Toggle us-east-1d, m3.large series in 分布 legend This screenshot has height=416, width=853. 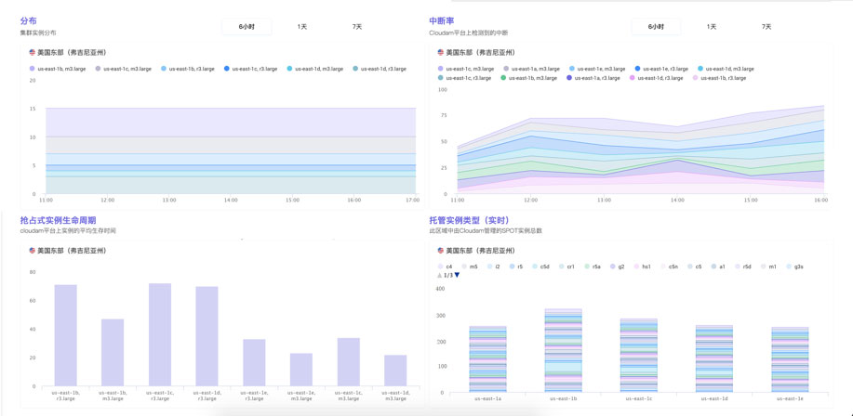(x=315, y=69)
